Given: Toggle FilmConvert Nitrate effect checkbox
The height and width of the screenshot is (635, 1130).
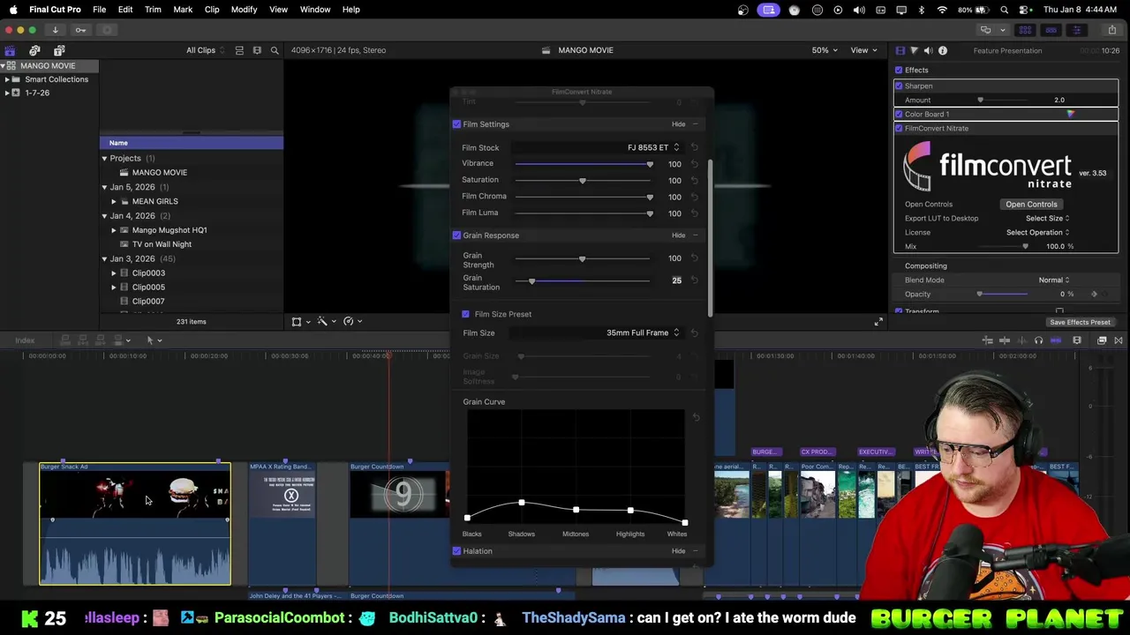Looking at the screenshot, I should (899, 128).
